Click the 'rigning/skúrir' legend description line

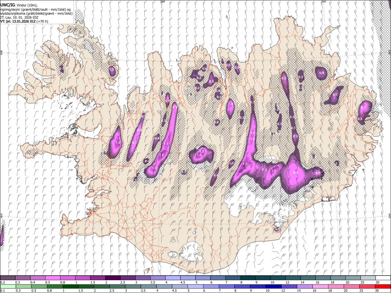click(x=35, y=9)
